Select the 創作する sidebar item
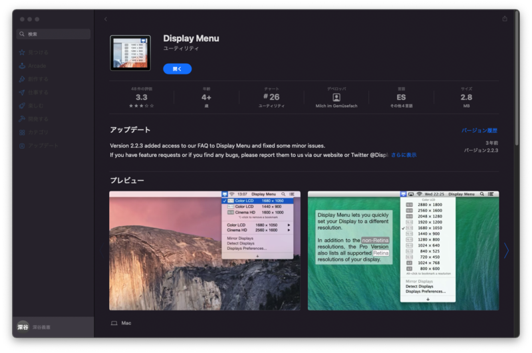The height and width of the screenshot is (353, 532). coord(34,79)
